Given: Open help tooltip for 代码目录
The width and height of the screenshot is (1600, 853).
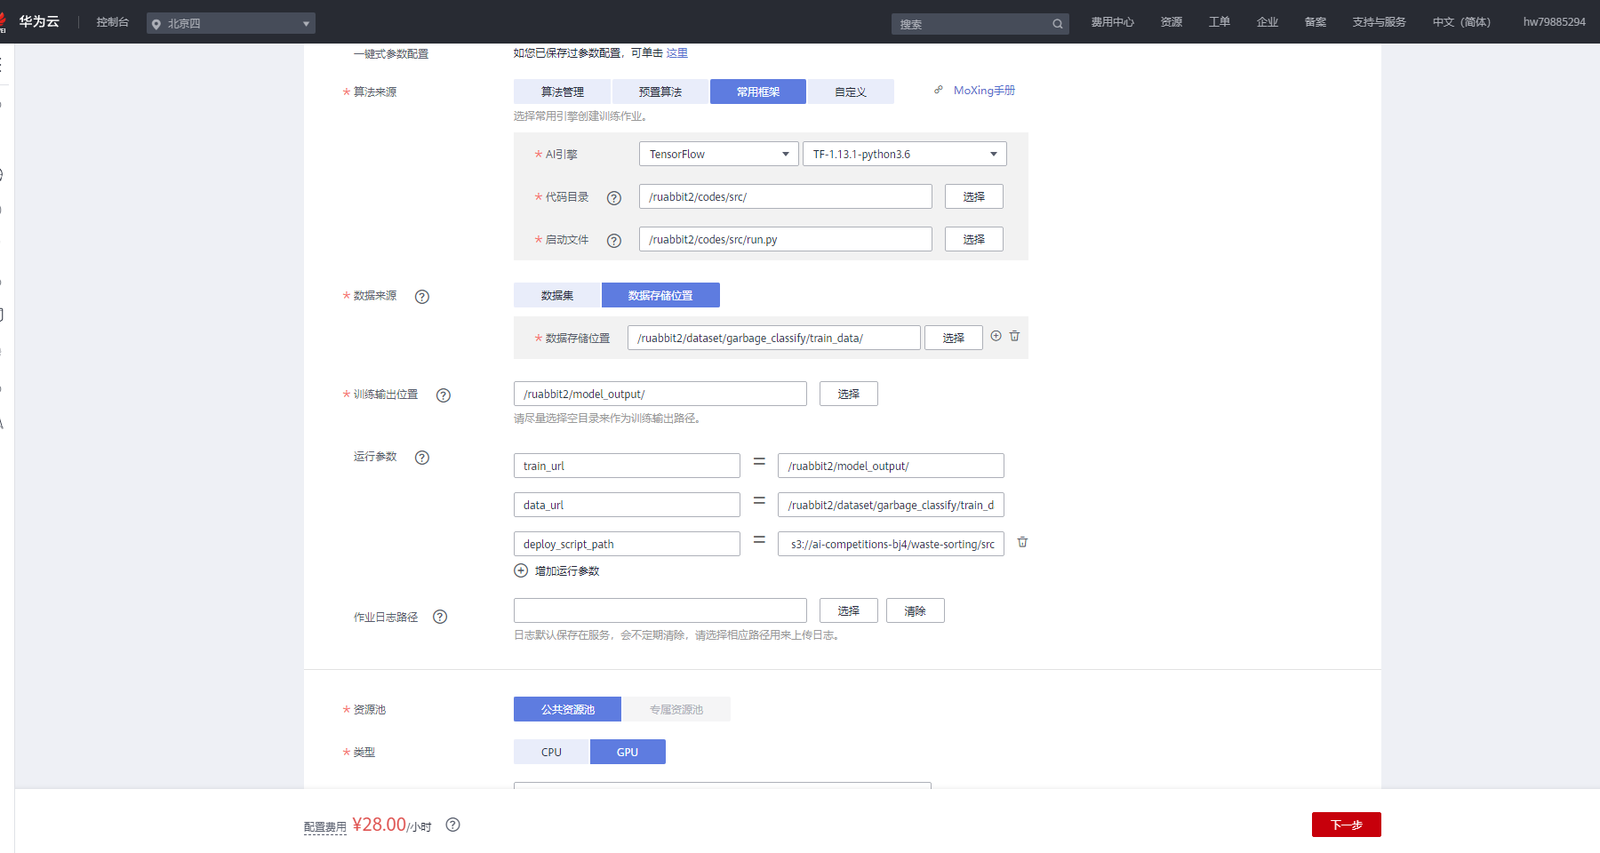Looking at the screenshot, I should (x=614, y=198).
